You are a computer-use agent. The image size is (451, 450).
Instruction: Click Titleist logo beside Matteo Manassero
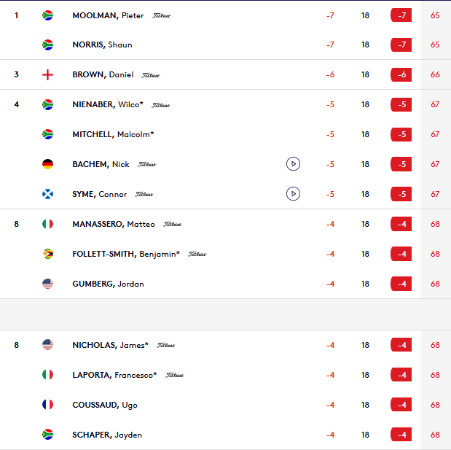[172, 224]
